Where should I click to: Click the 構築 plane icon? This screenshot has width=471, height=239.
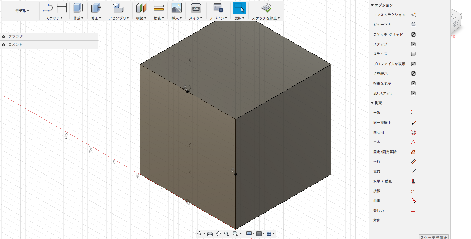pyautogui.click(x=141, y=7)
